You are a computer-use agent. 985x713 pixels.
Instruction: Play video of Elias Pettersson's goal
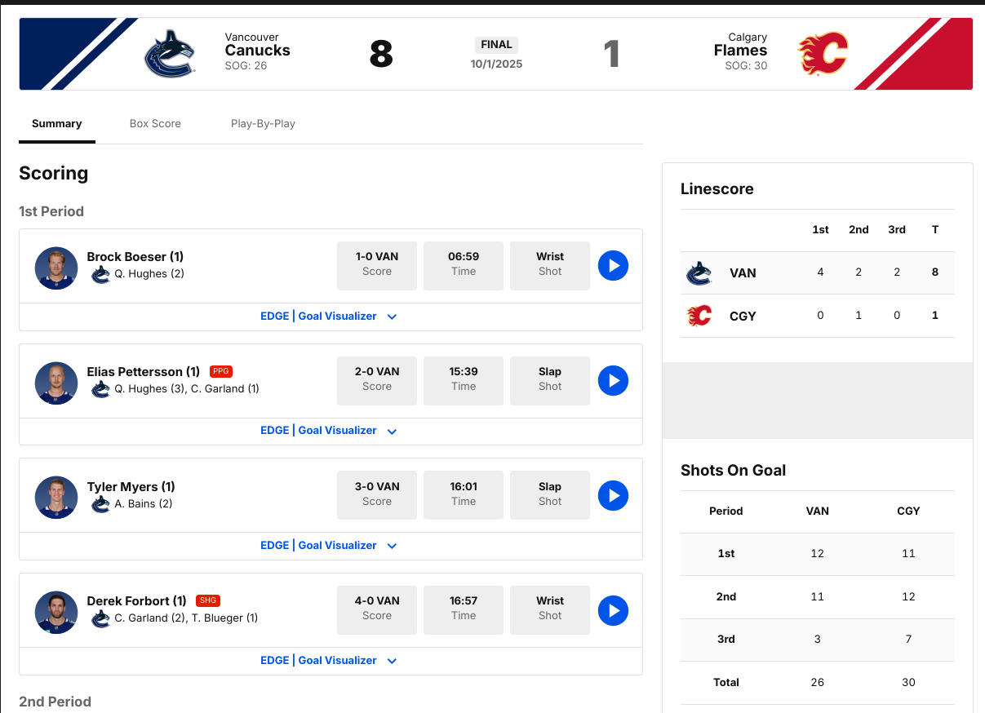coord(613,381)
